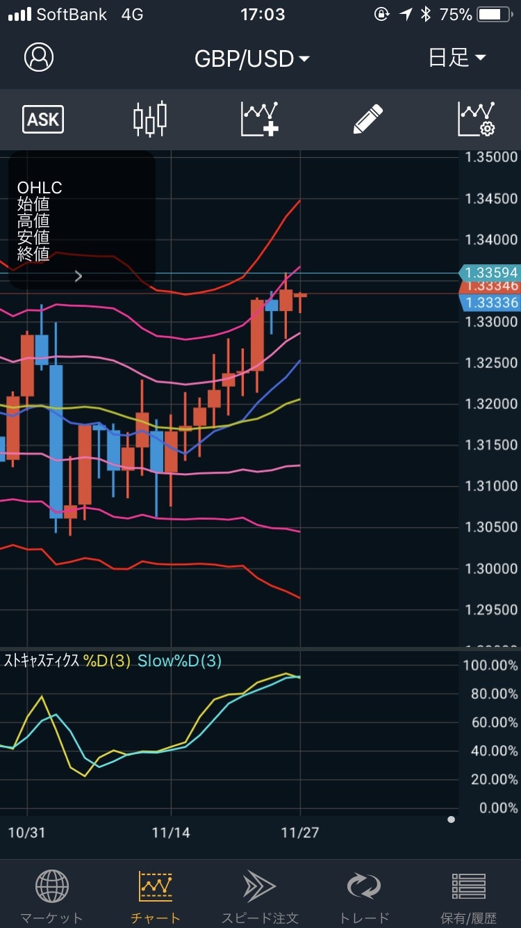Tap the OHLC label in the panel
This screenshot has width=521, height=928.
point(40,188)
